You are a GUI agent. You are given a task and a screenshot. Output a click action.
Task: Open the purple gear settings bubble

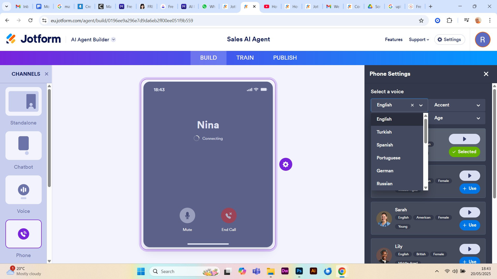[286, 164]
